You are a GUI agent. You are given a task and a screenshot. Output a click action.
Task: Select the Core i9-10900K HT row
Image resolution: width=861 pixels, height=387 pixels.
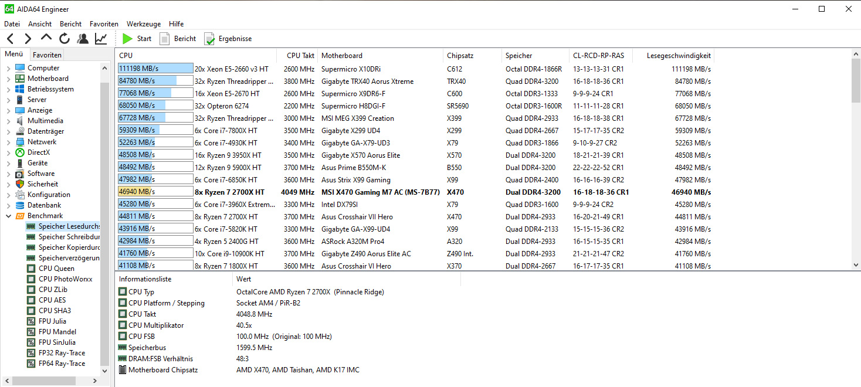pos(415,253)
